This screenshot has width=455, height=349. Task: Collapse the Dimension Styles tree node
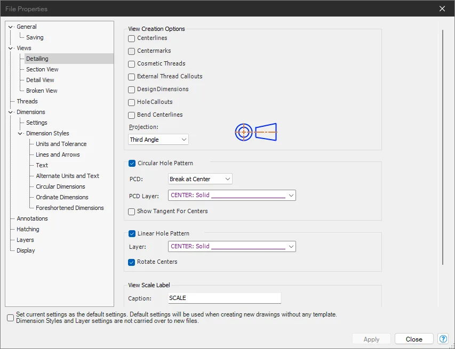pos(20,133)
